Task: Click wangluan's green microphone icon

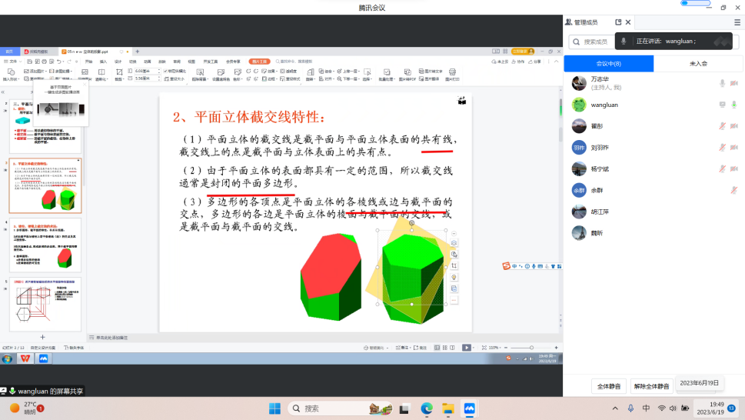Action: click(x=733, y=105)
